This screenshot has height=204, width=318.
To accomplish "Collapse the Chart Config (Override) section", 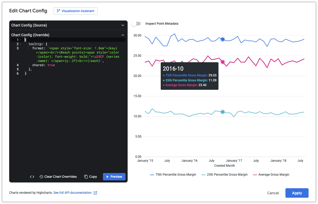I will [123, 35].
